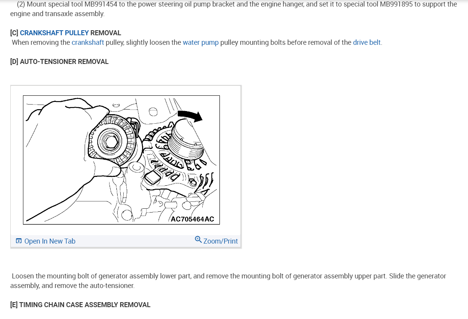Click the [C] marker before CRANKSHAFT PULLEY

14,33
